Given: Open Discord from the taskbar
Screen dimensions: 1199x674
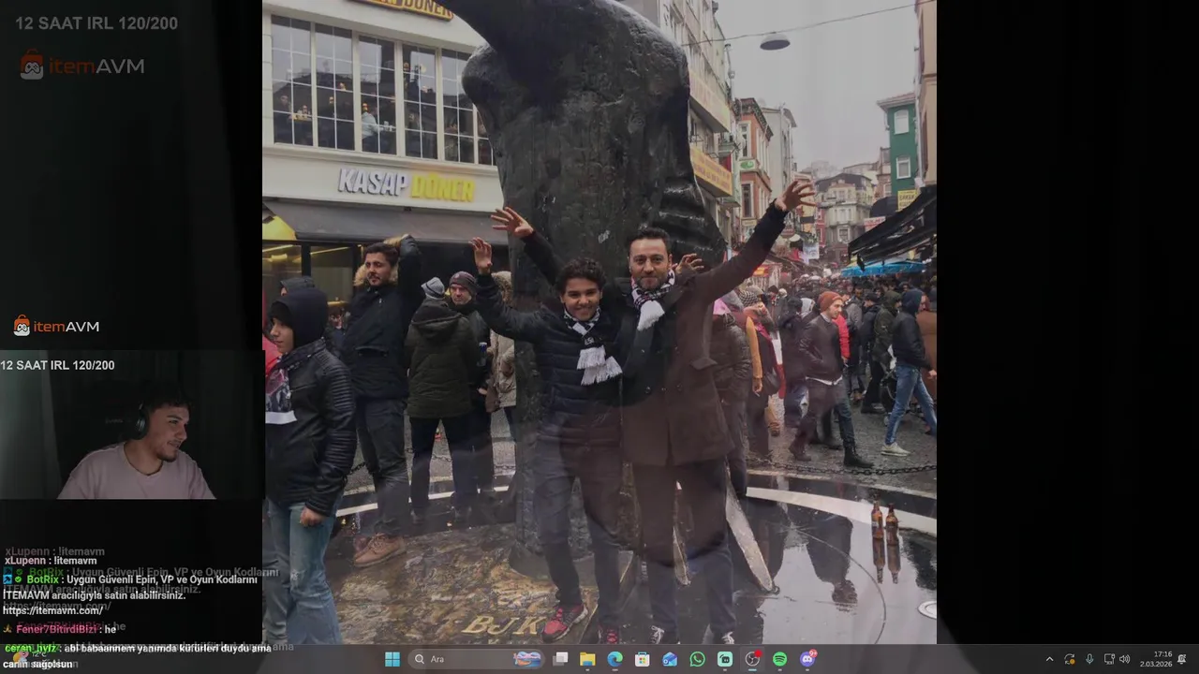Looking at the screenshot, I should pyautogui.click(x=807, y=659).
